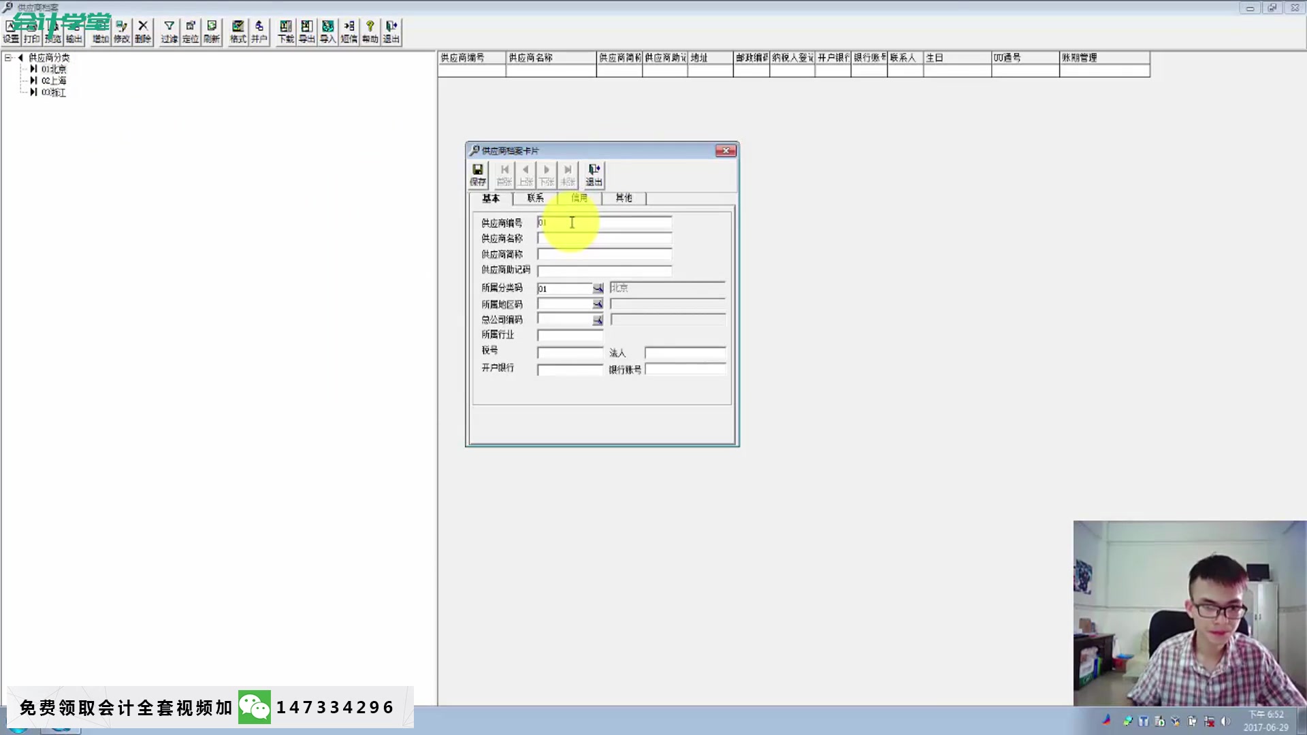
Task: Click the 供应商名称 input field
Action: coord(604,238)
